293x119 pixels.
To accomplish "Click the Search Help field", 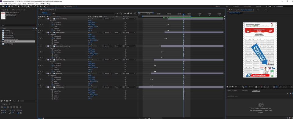I will (283, 6).
